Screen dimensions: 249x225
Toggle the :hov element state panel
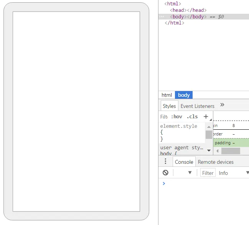pos(176,117)
